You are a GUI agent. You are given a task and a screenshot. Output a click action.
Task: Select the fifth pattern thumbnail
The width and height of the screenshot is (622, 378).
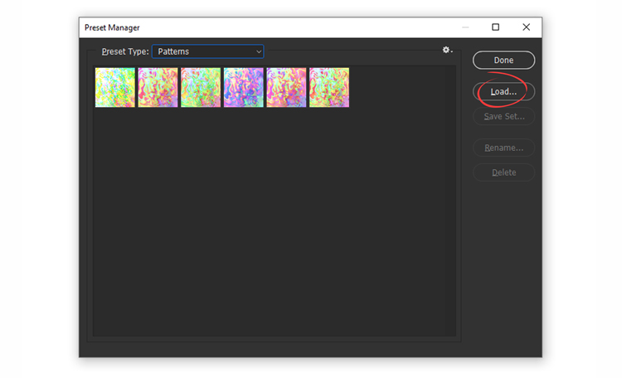[x=286, y=87]
